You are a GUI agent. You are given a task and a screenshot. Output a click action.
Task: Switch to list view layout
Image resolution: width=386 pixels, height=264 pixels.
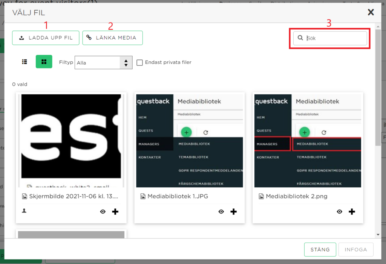25,62
